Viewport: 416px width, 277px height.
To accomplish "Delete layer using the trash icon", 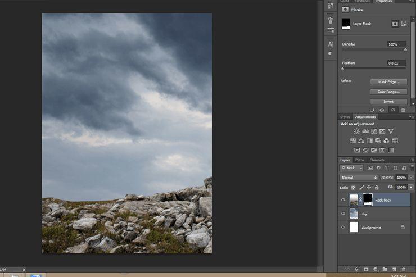I will pyautogui.click(x=403, y=270).
